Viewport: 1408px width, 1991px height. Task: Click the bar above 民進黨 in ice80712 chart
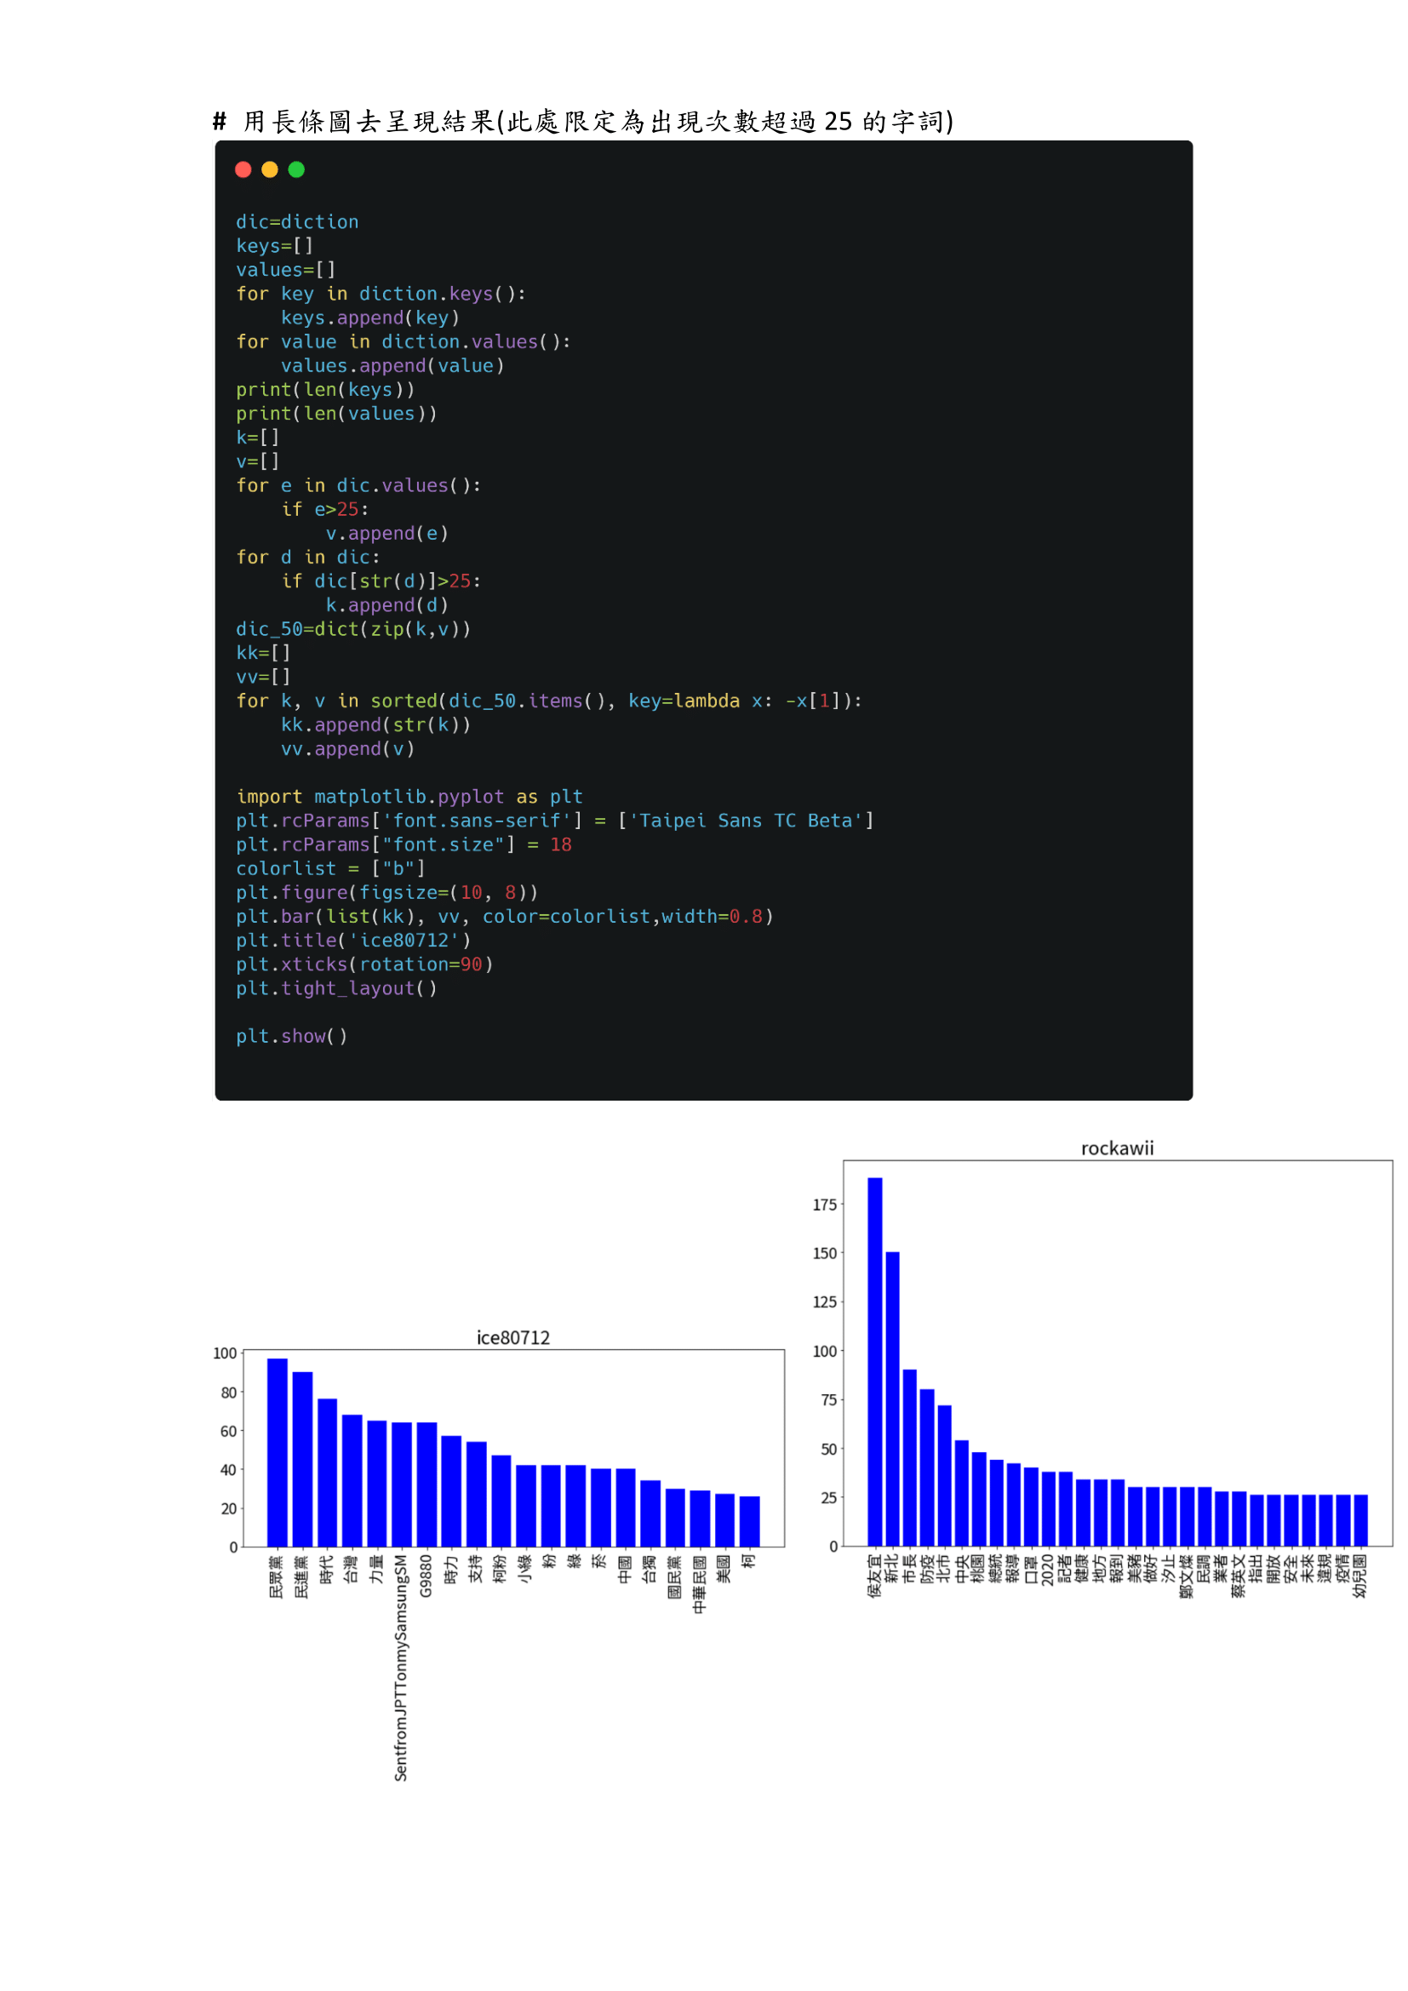click(302, 1460)
